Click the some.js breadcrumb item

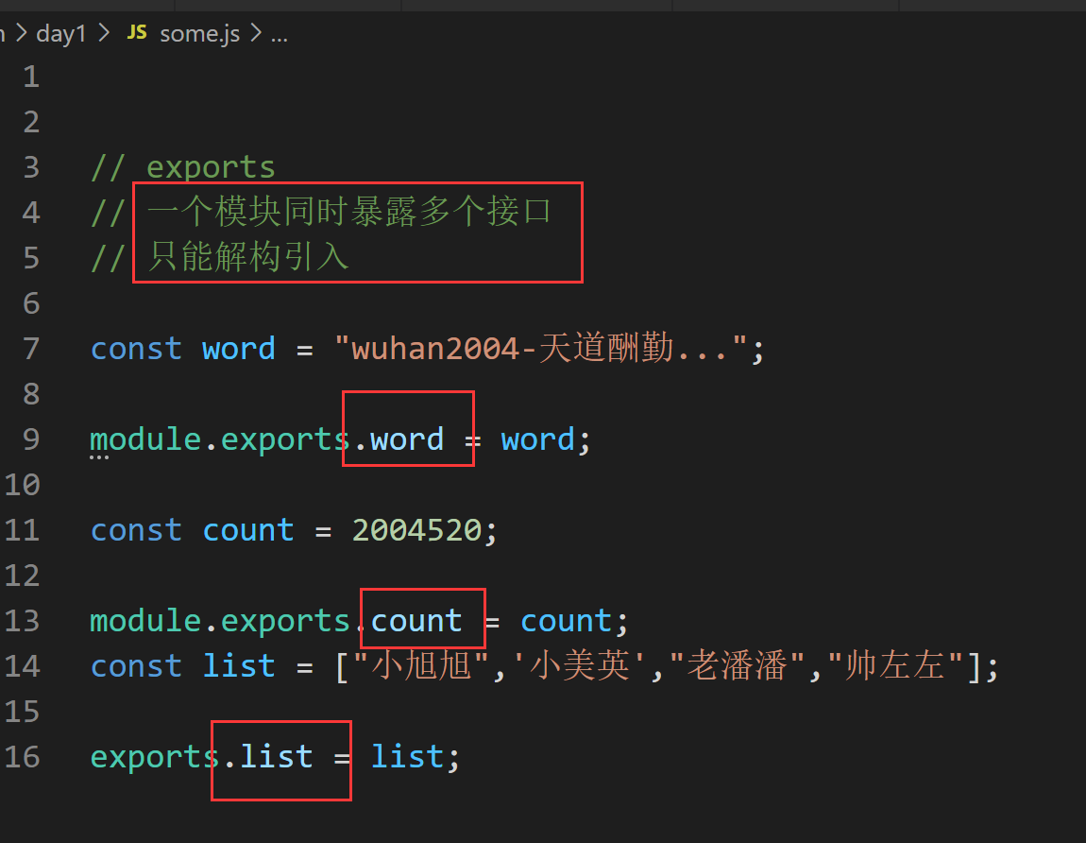click(199, 33)
